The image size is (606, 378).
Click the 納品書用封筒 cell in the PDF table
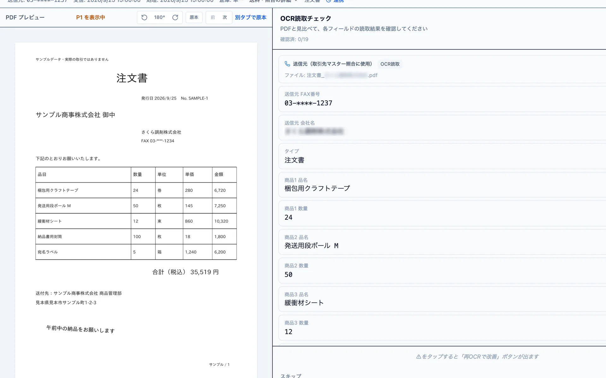click(x=83, y=237)
